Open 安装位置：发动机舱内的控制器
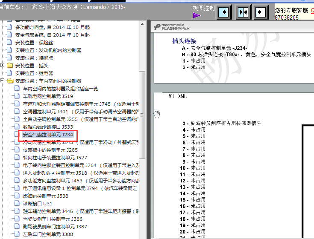314x239 pixels. [x=48, y=50]
